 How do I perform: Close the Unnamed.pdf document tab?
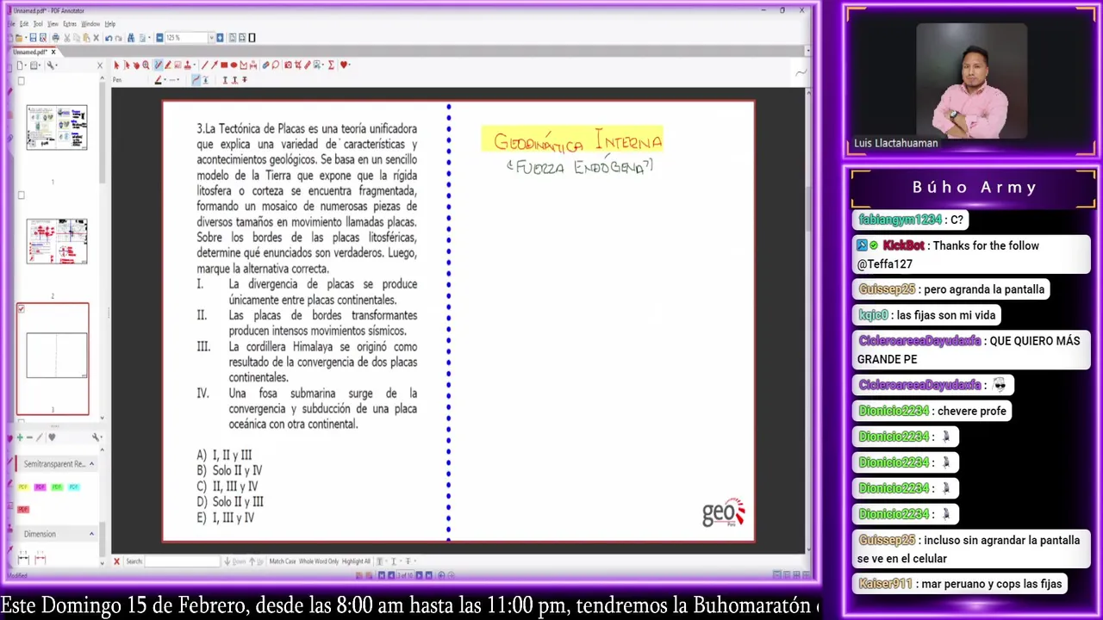tap(53, 52)
